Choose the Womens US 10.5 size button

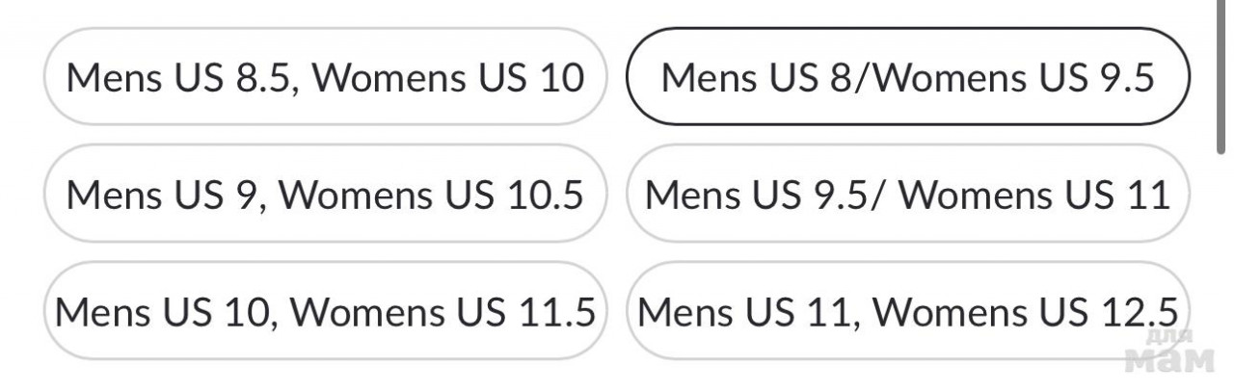[325, 195]
